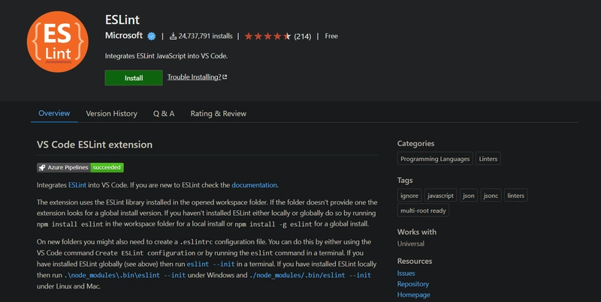This screenshot has width=601, height=302.
Task: Click the ESLint extension title
Action: click(122, 19)
